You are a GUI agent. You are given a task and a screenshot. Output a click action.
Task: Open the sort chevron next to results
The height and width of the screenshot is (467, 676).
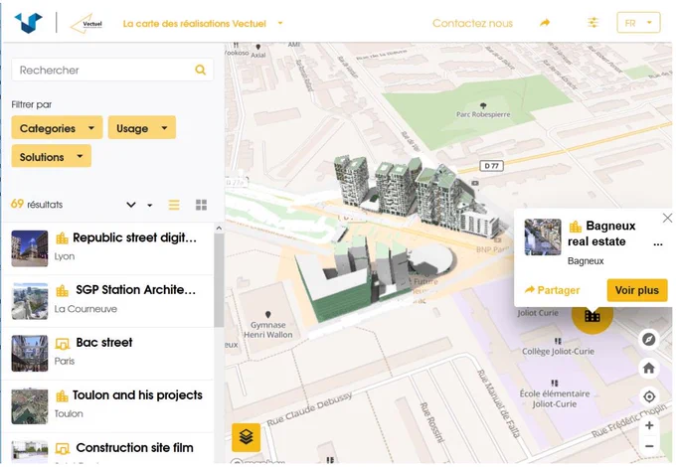point(131,205)
